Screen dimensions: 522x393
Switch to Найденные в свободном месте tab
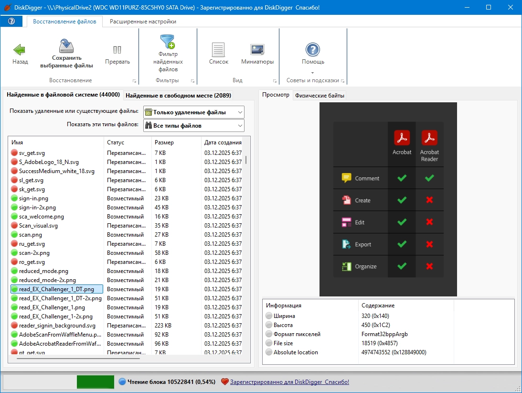179,95
